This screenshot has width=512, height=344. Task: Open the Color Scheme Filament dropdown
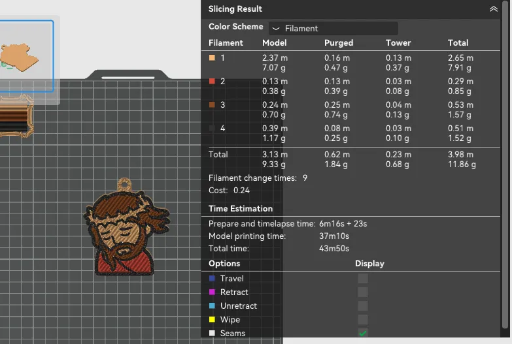(333, 28)
